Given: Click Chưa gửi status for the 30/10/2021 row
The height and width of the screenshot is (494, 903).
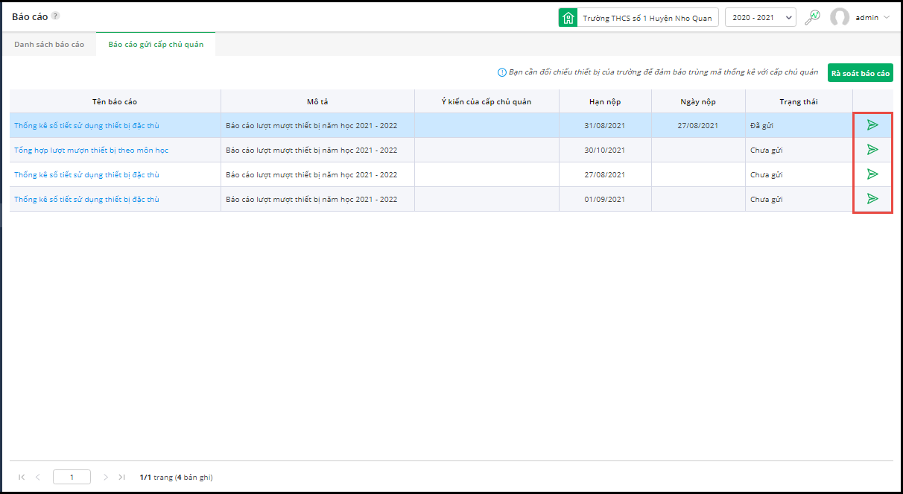Looking at the screenshot, I should point(766,150).
